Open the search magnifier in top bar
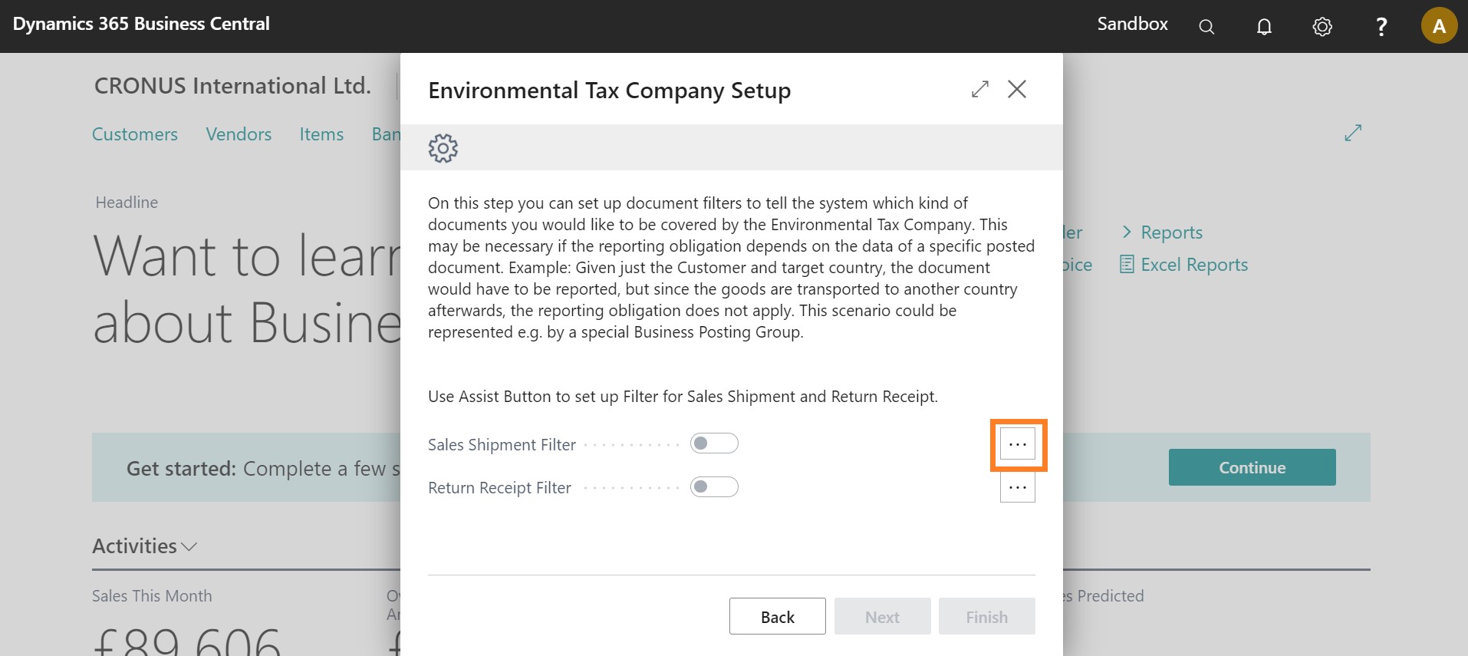Screen dimensions: 1468x656 [1206, 27]
